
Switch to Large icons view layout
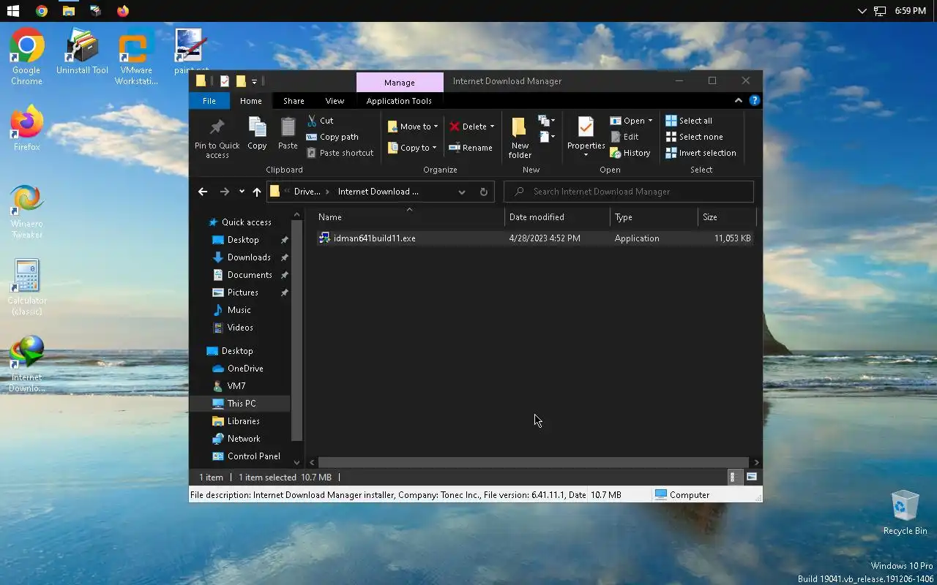pos(752,477)
